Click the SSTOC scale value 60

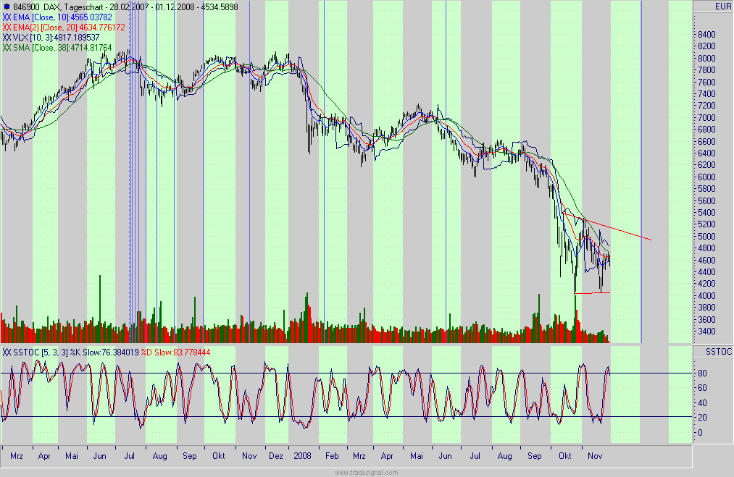[x=702, y=388]
